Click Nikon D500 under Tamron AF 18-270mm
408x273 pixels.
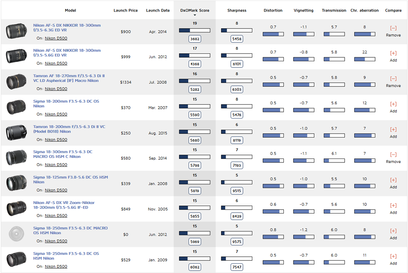pyautogui.click(x=56, y=89)
